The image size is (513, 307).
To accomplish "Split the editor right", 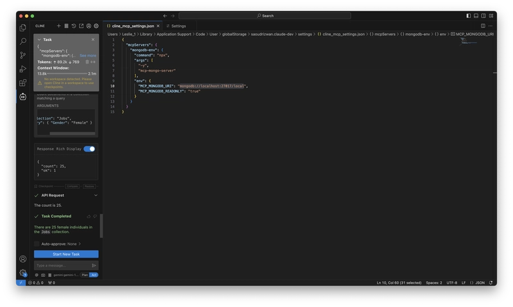I will point(483,26).
